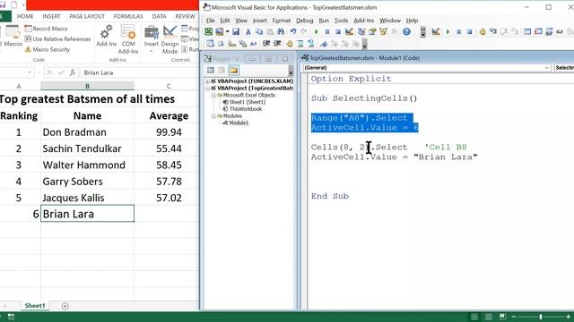
Task: Click the Undo arrow in VBA toolbar
Action: (x=293, y=32)
